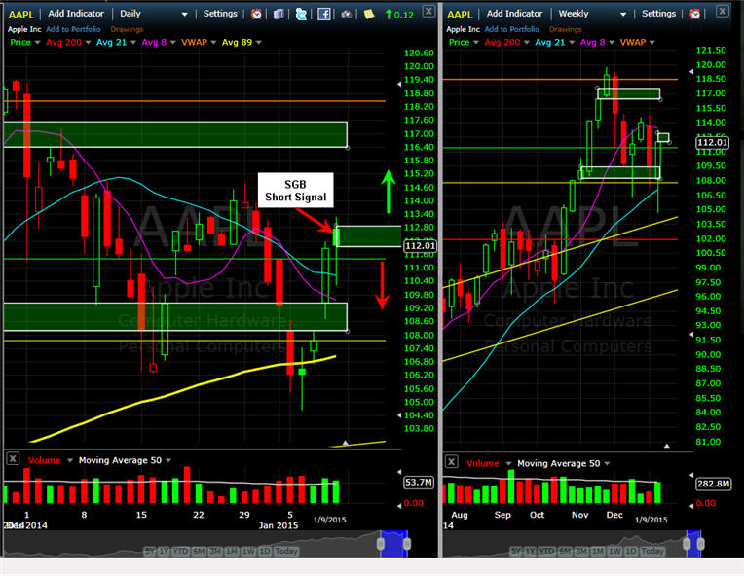The width and height of the screenshot is (744, 576).
Task: Grab the right handle of Weekly range slider
Action: (701, 544)
